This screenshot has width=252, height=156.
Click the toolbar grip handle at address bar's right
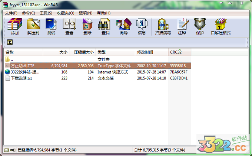point(247,42)
